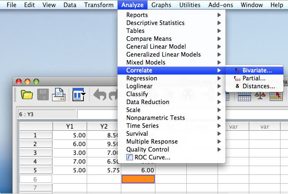Click the 6.00 cell in row 5
This screenshot has height=194, width=288.
coord(138,170)
